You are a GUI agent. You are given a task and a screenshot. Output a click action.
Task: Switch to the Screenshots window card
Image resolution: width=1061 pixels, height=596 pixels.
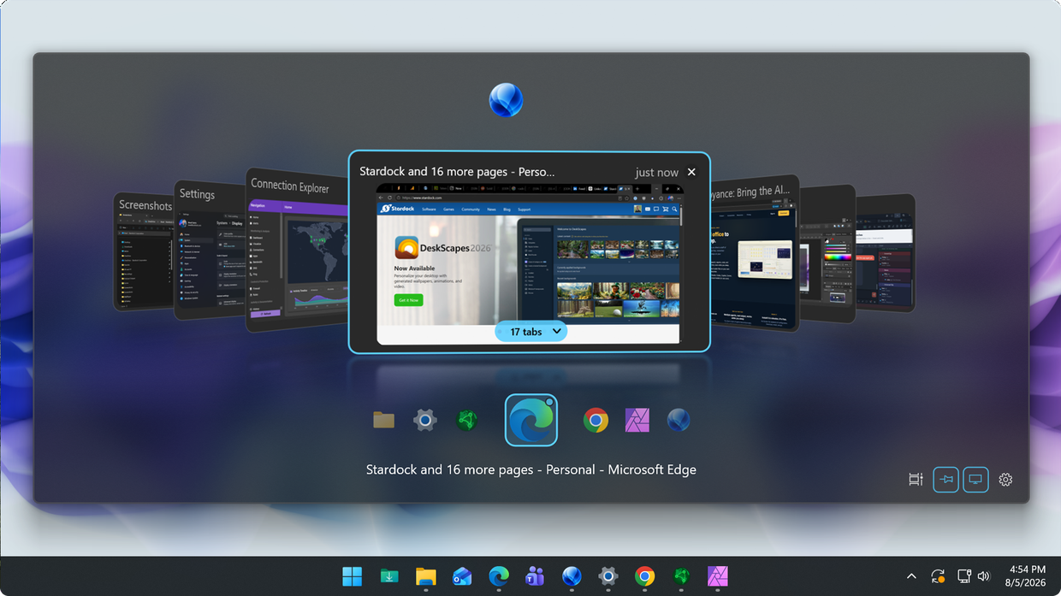144,251
